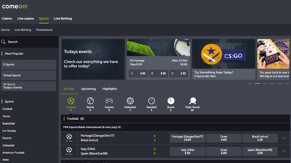This screenshot has width=291, height=163.
Task: Open Italy [Olle] vs Spain match
Action: tap(94, 151)
